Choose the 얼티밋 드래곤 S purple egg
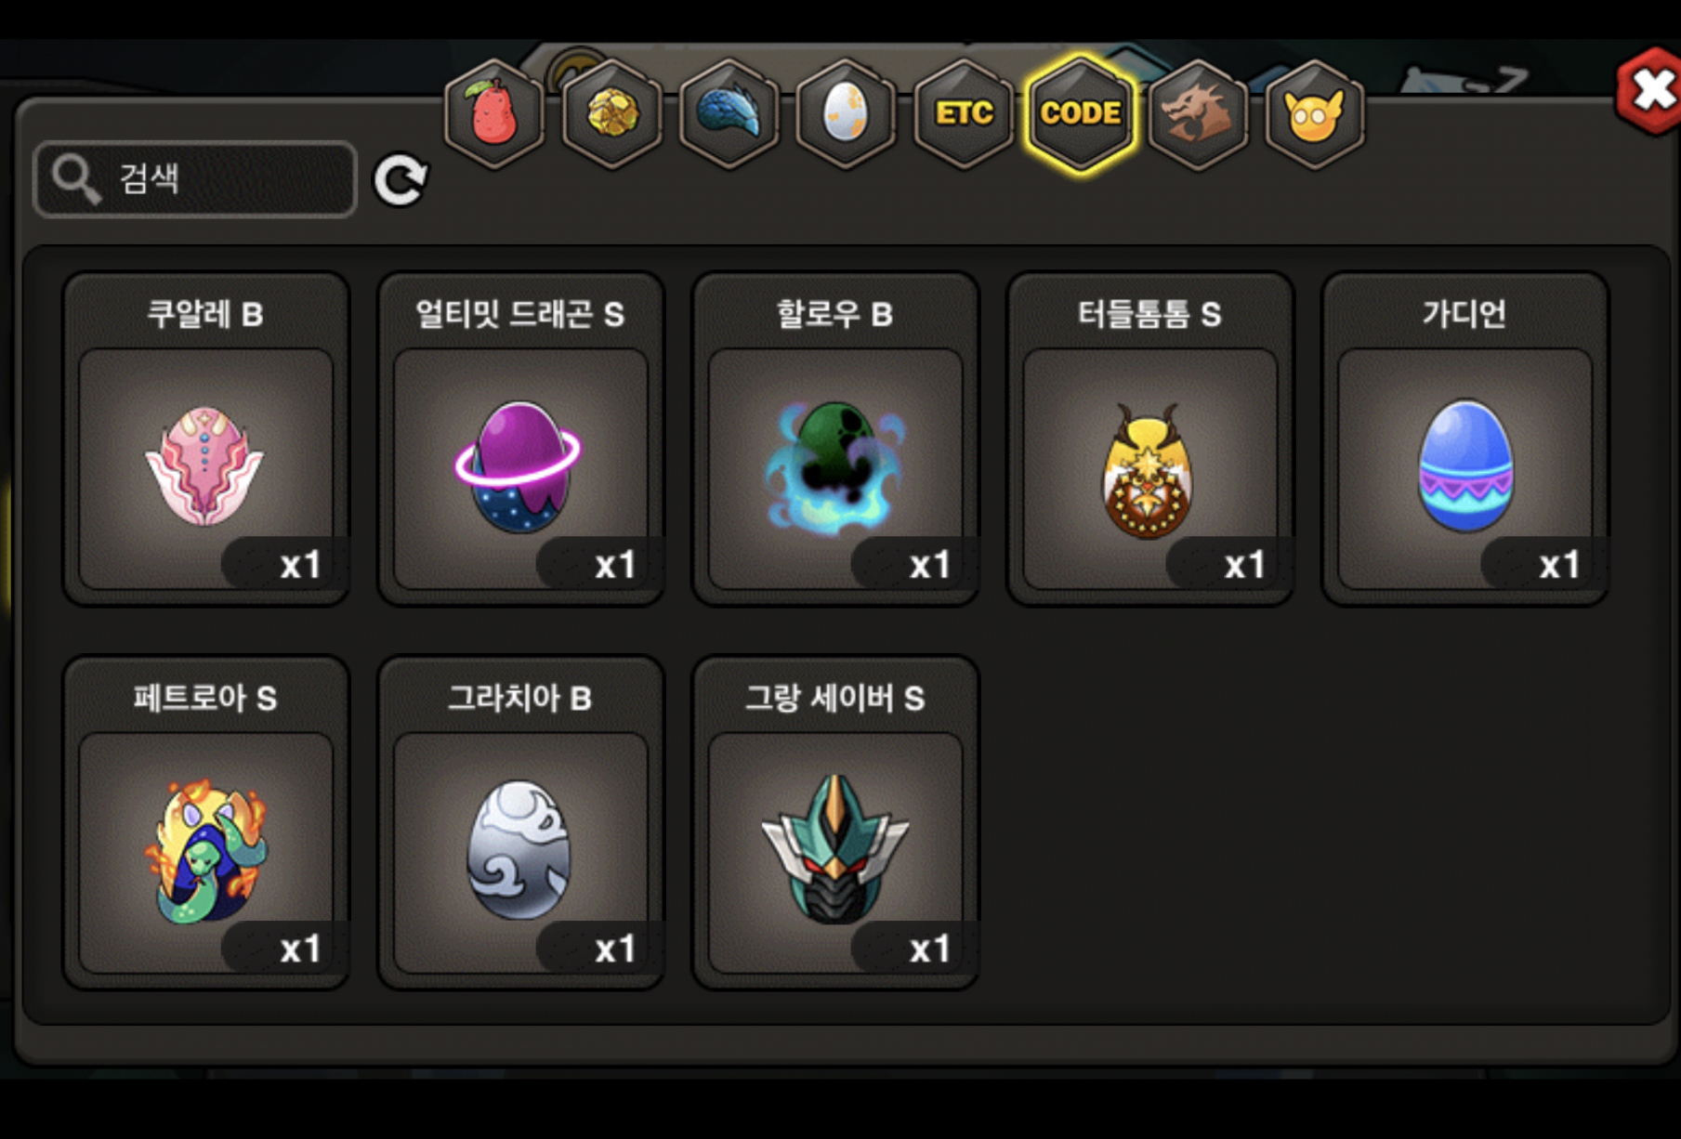 520,439
